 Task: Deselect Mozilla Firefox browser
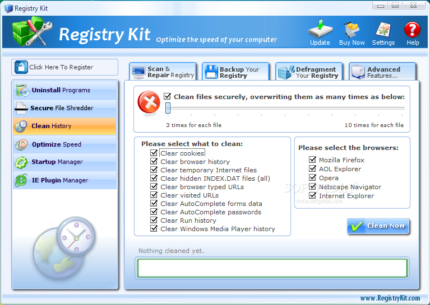(x=312, y=159)
